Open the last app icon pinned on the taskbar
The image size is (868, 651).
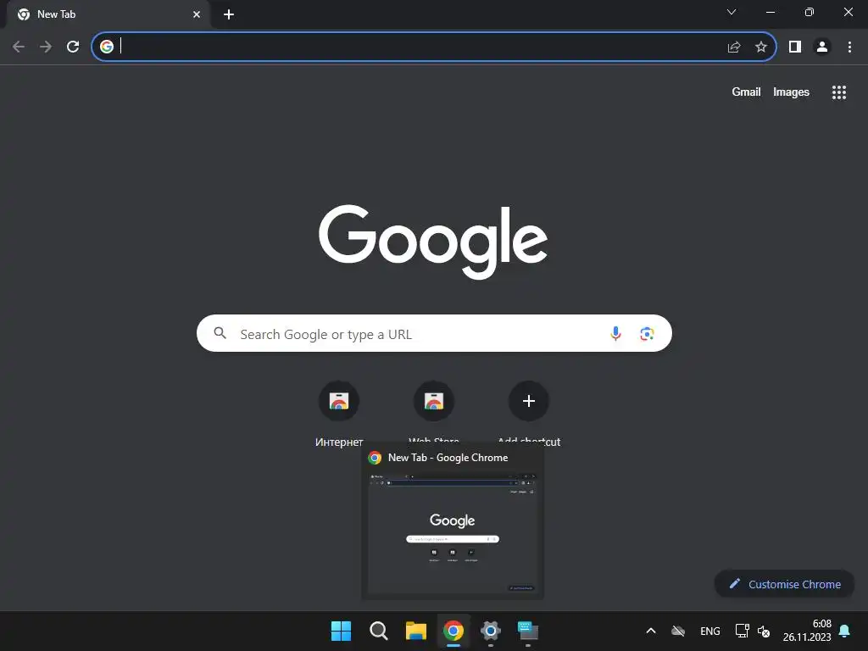click(528, 631)
